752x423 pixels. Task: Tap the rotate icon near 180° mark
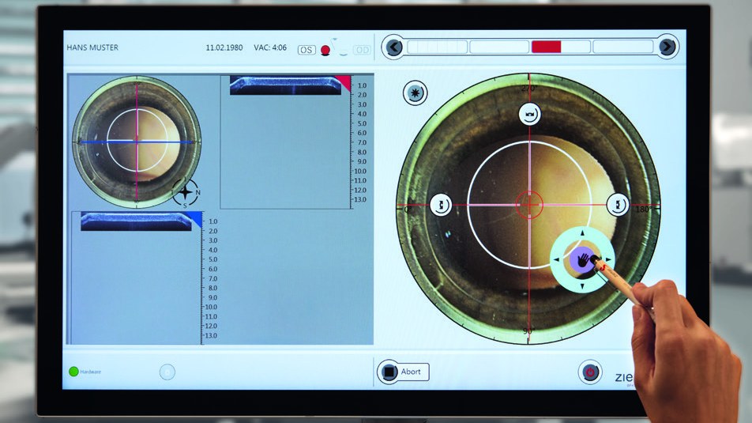pos(618,205)
